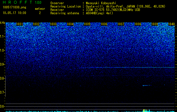
Task: Click the meteor count value 2
Action: (40, 13)
